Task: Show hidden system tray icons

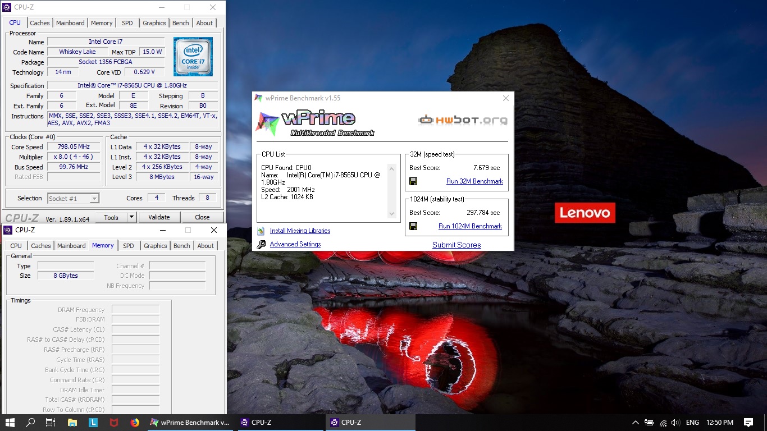Action: (635, 423)
